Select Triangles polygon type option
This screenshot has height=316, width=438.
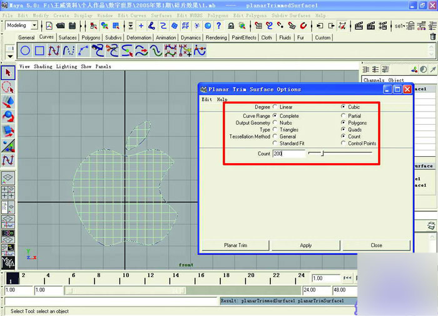[275, 130]
